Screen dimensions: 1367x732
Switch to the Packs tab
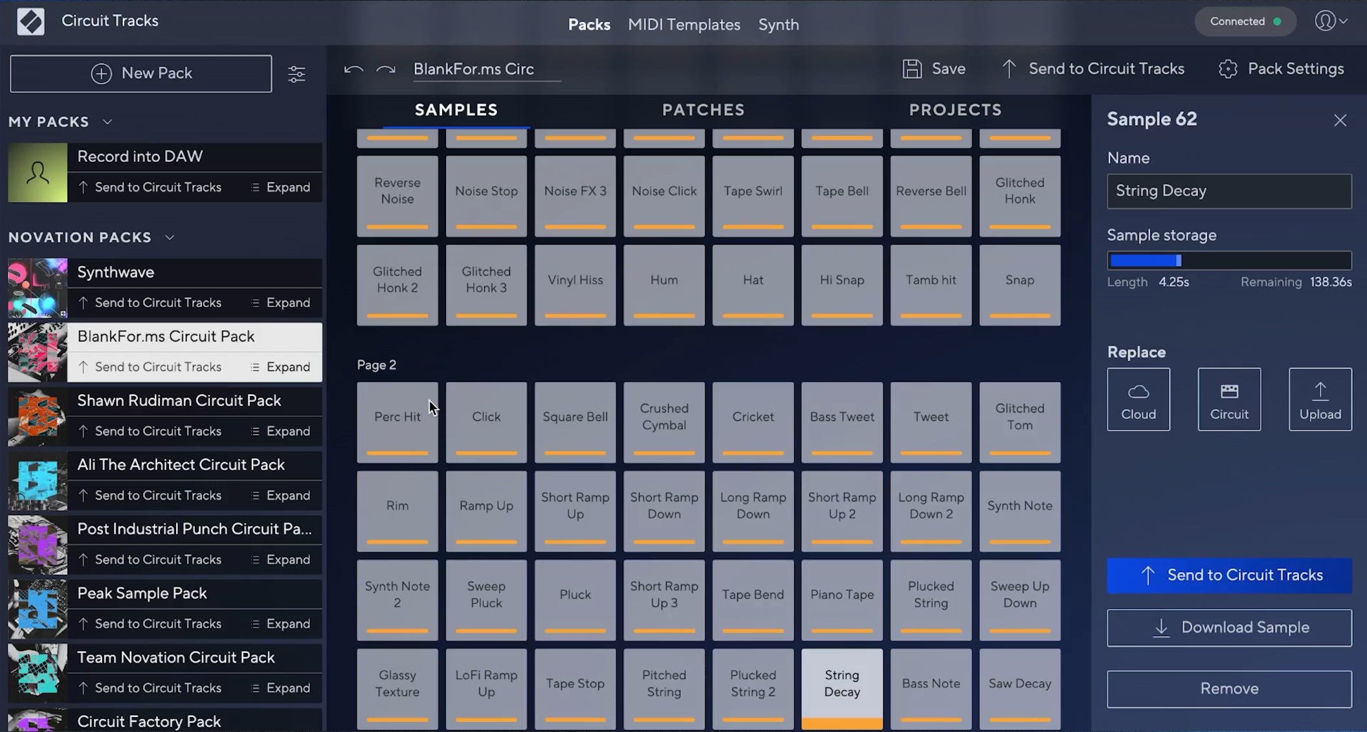589,25
